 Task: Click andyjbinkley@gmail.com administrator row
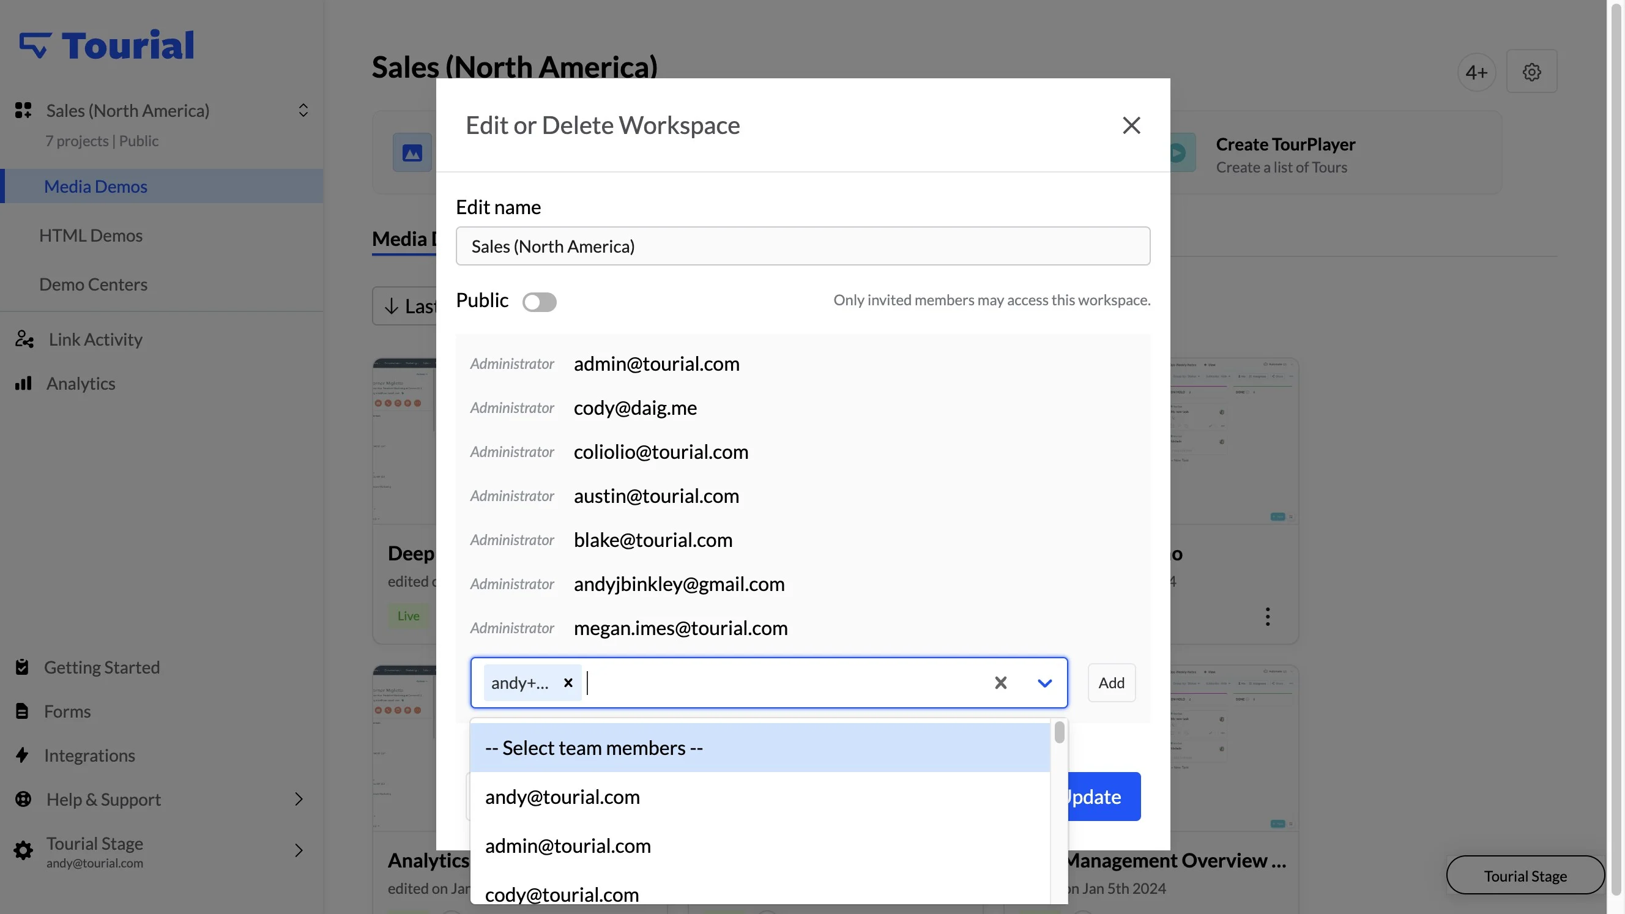tap(803, 585)
